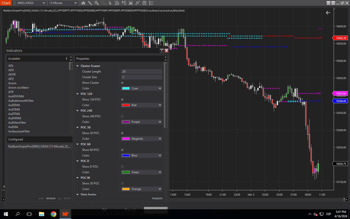This screenshot has width=350, height=219.
Task: Select configured ReditumSniperPro indicator
Action: (40, 146)
